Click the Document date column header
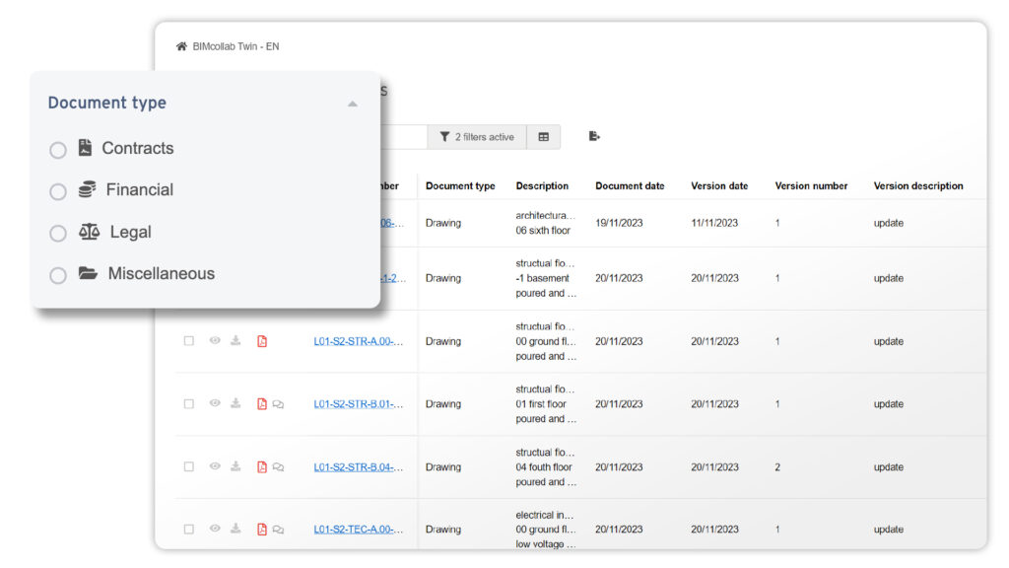The width and height of the screenshot is (1009, 568). (x=630, y=185)
